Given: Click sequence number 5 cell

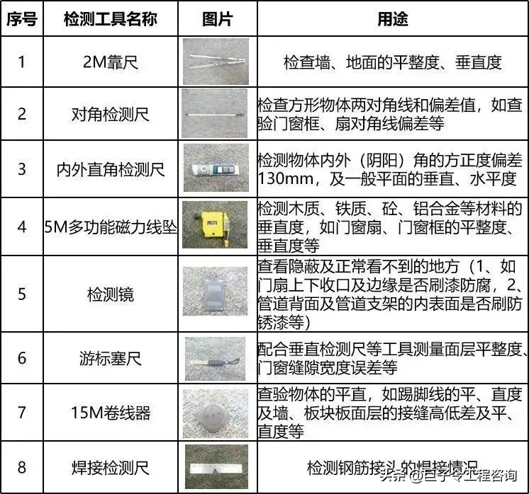Looking at the screenshot, I should click(22, 294).
